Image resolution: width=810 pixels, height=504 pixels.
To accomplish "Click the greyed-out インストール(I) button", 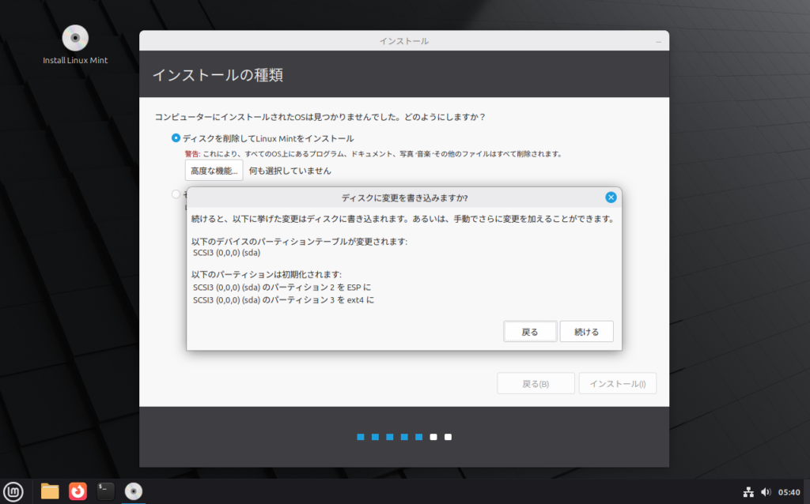I will (x=618, y=384).
